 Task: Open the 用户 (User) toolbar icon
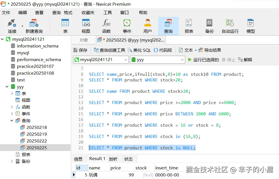[x=147, y=26]
